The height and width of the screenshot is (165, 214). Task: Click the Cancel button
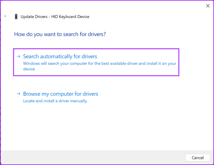click(x=198, y=158)
